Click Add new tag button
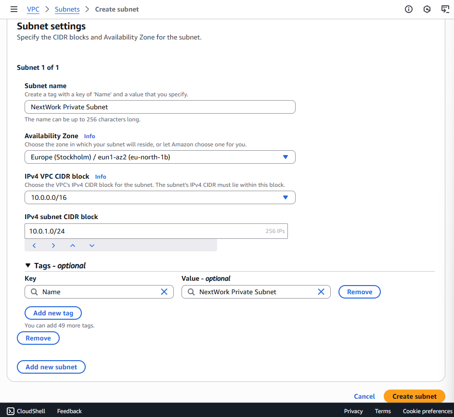Screen dimensions: 454x417 (53, 313)
